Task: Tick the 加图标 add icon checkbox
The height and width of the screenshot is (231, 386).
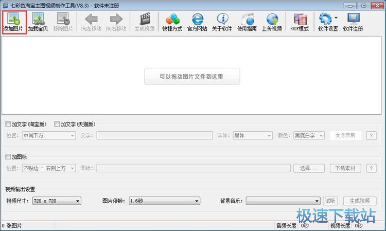Action: [8, 157]
